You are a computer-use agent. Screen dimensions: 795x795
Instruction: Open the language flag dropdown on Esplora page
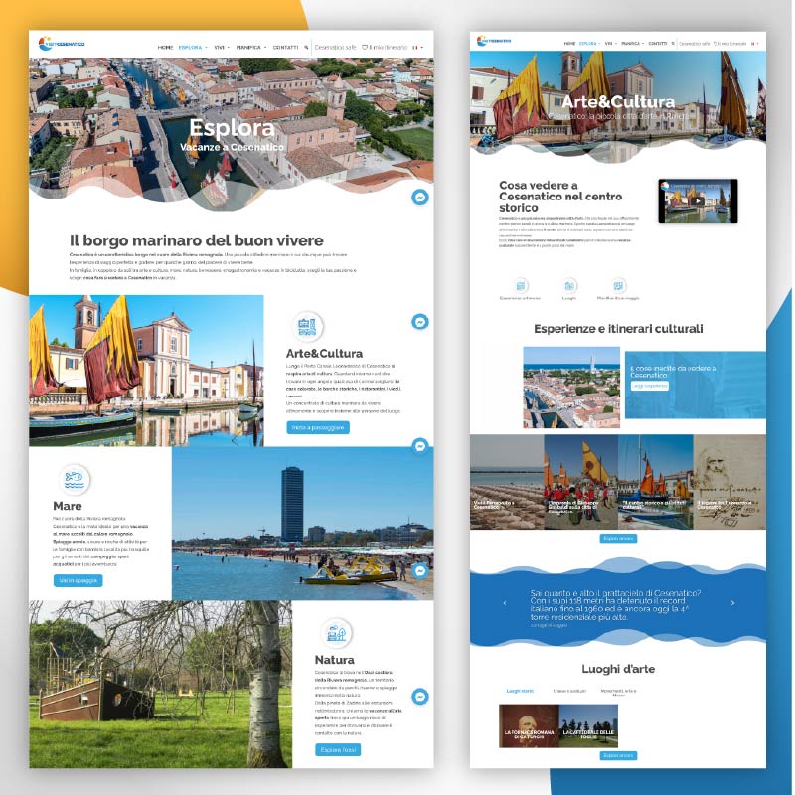pyautogui.click(x=417, y=47)
